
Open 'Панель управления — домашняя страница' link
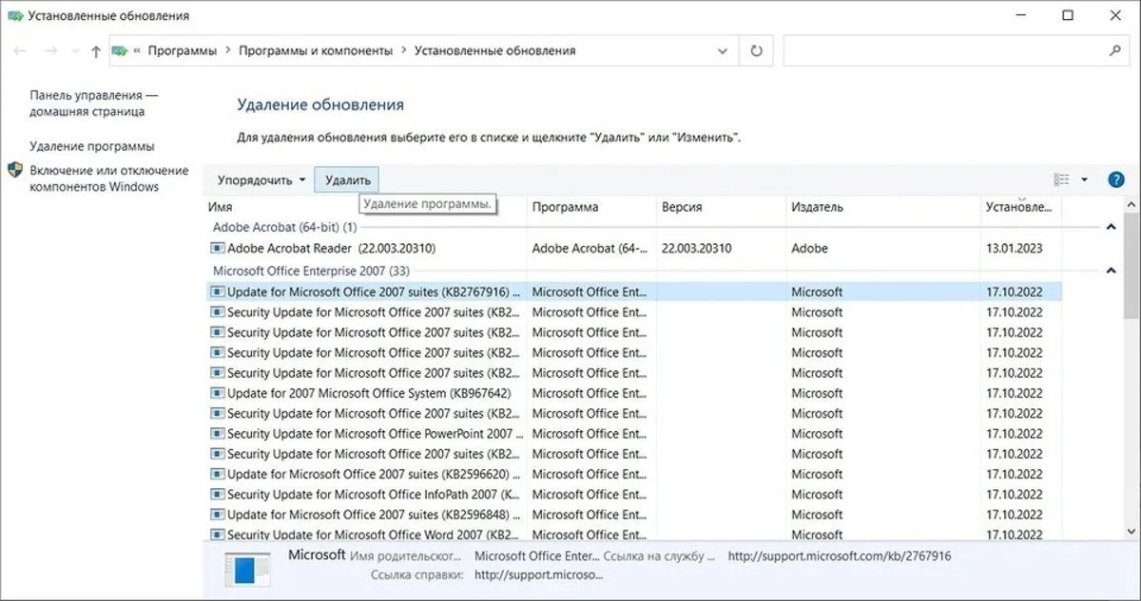click(x=93, y=103)
